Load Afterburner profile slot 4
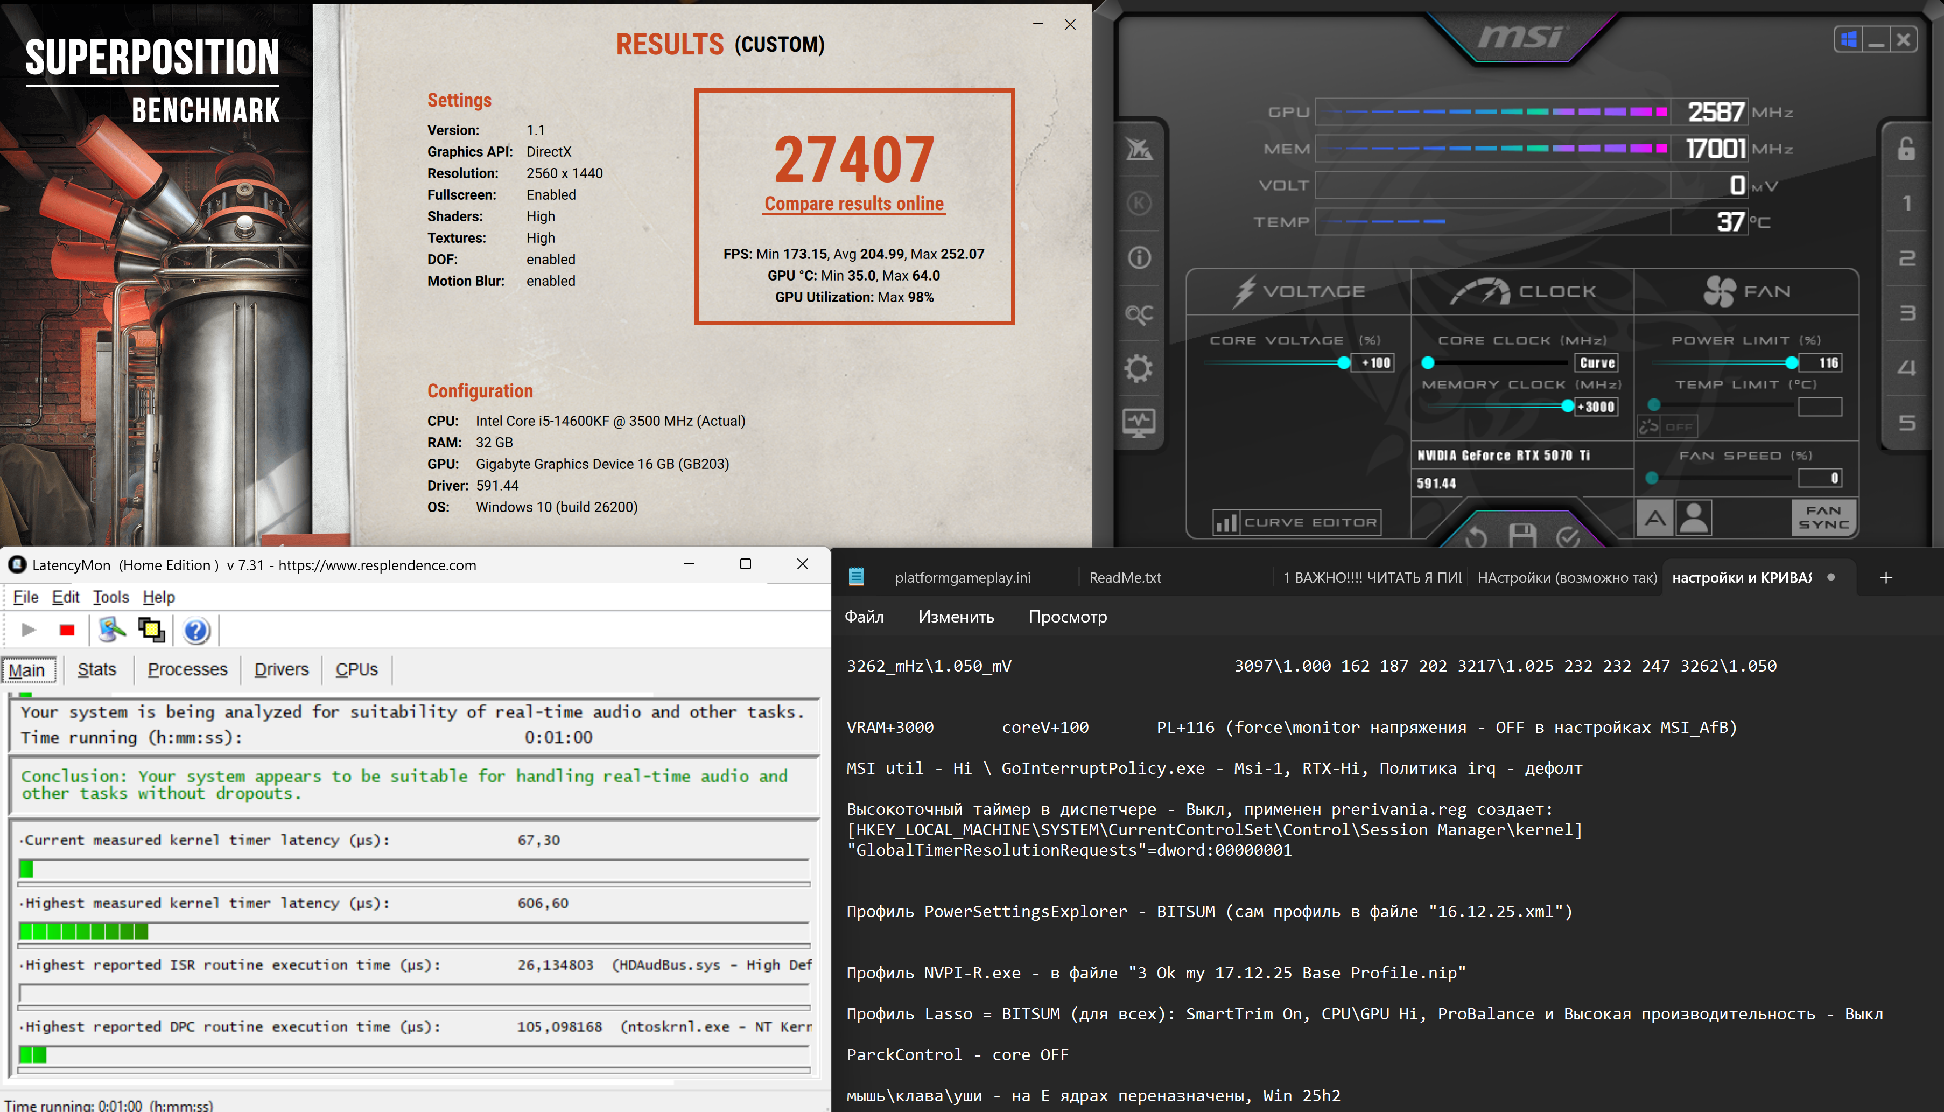The width and height of the screenshot is (1944, 1112). pyautogui.click(x=1907, y=368)
